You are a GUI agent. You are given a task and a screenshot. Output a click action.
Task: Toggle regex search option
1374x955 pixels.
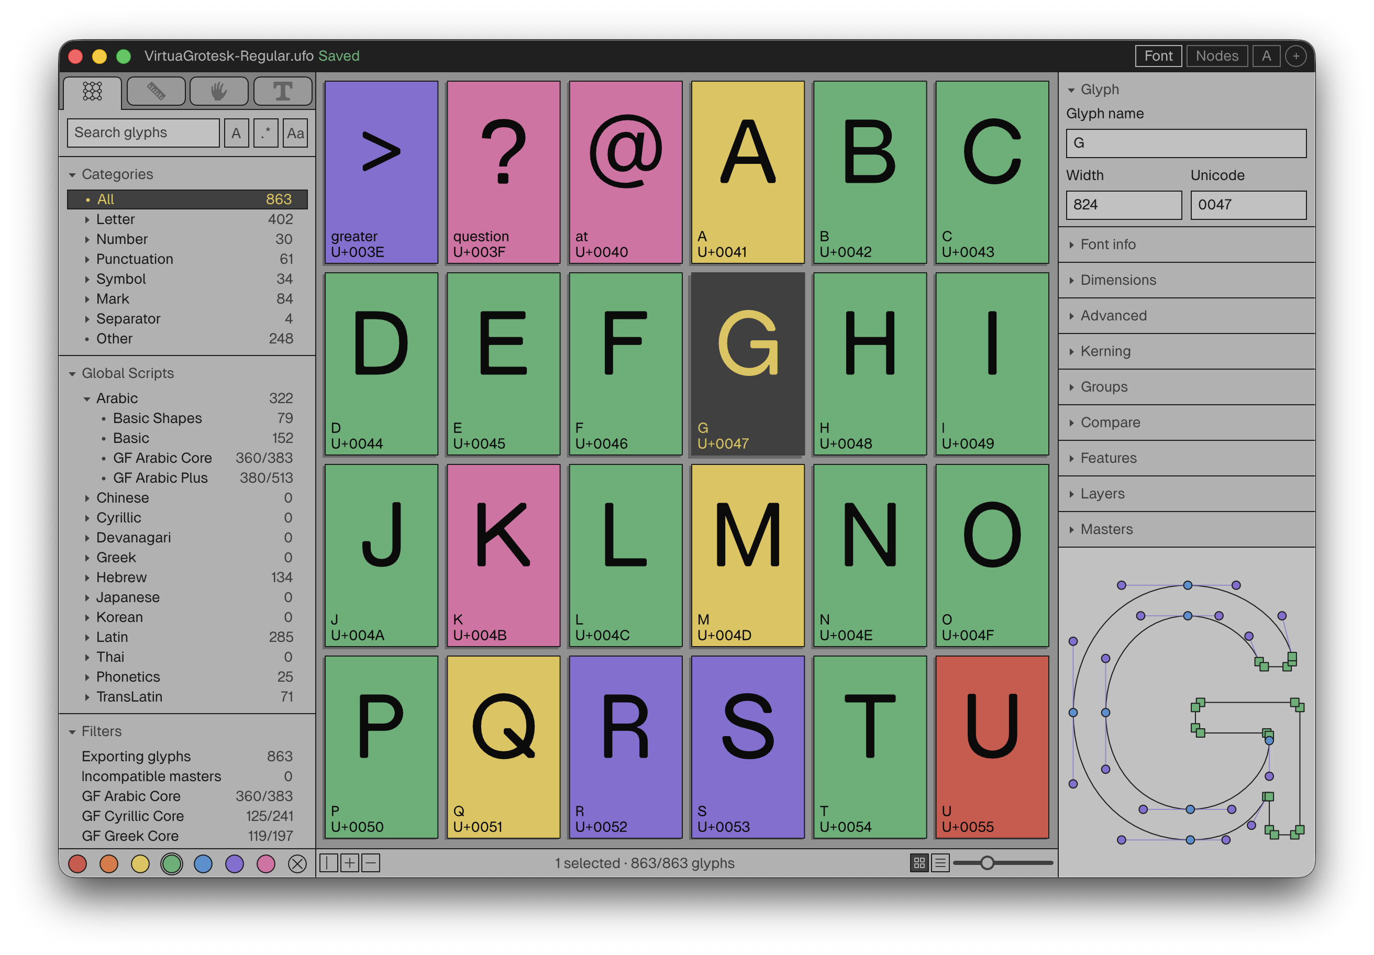[x=265, y=133]
